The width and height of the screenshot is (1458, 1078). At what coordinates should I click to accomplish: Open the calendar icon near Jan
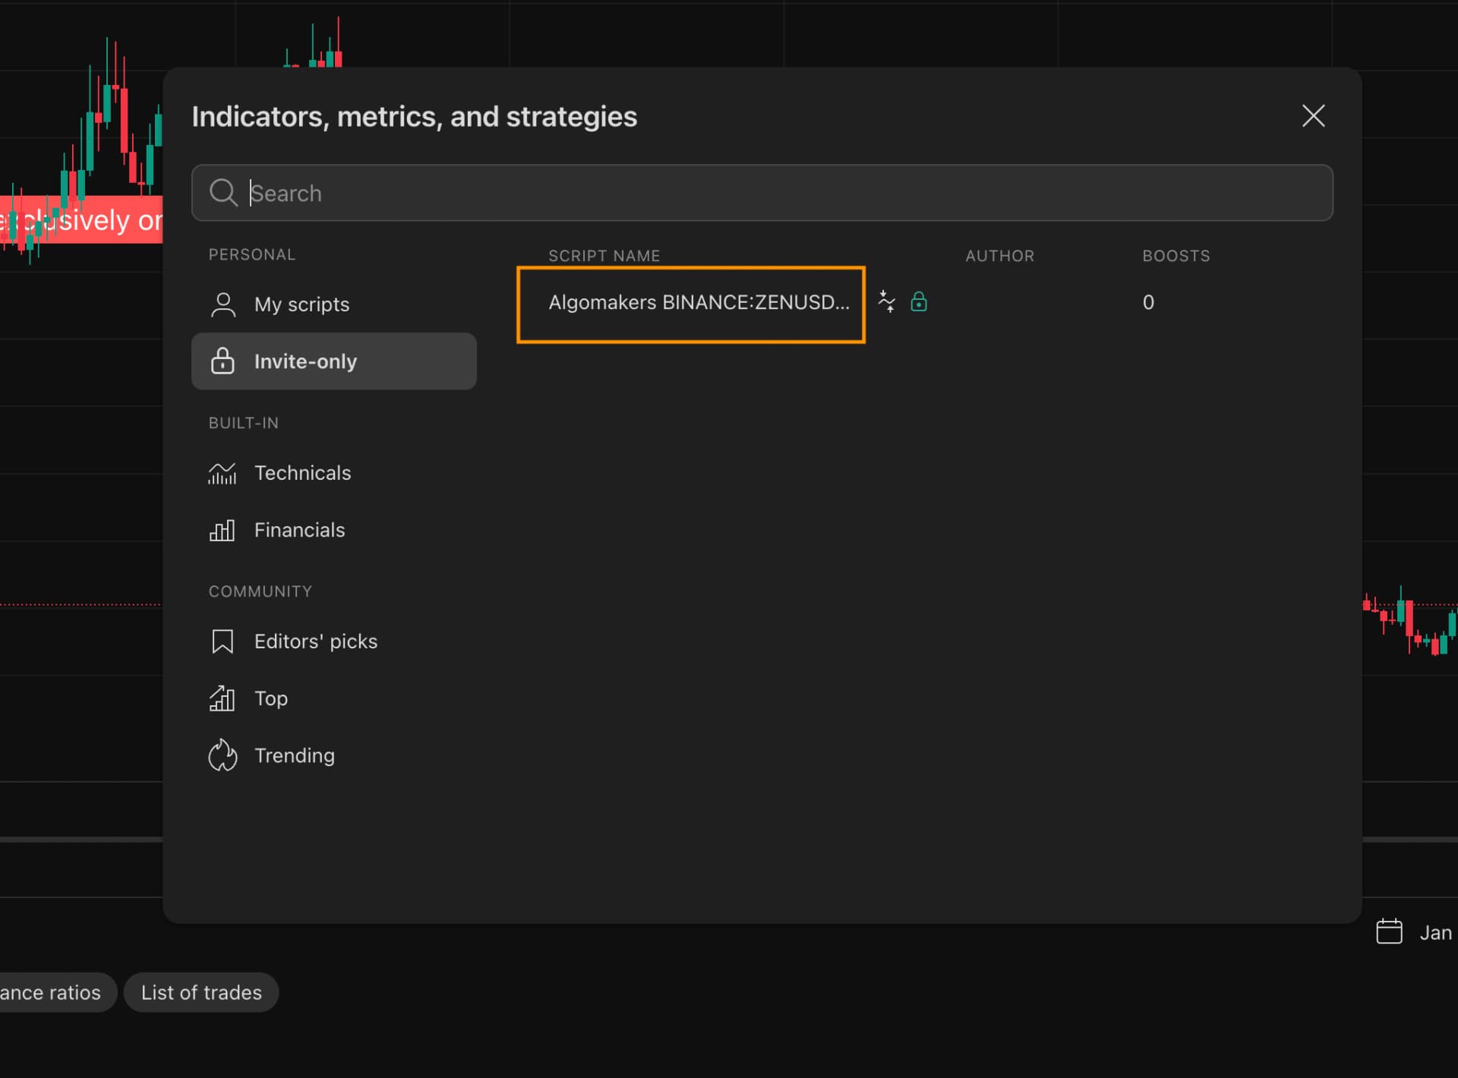[1389, 932]
